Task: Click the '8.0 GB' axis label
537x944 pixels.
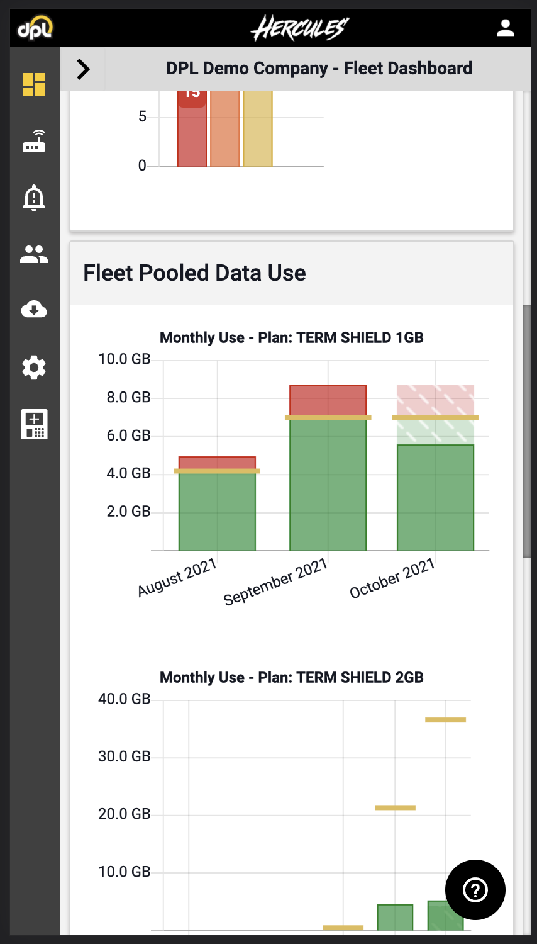Action: click(x=128, y=397)
